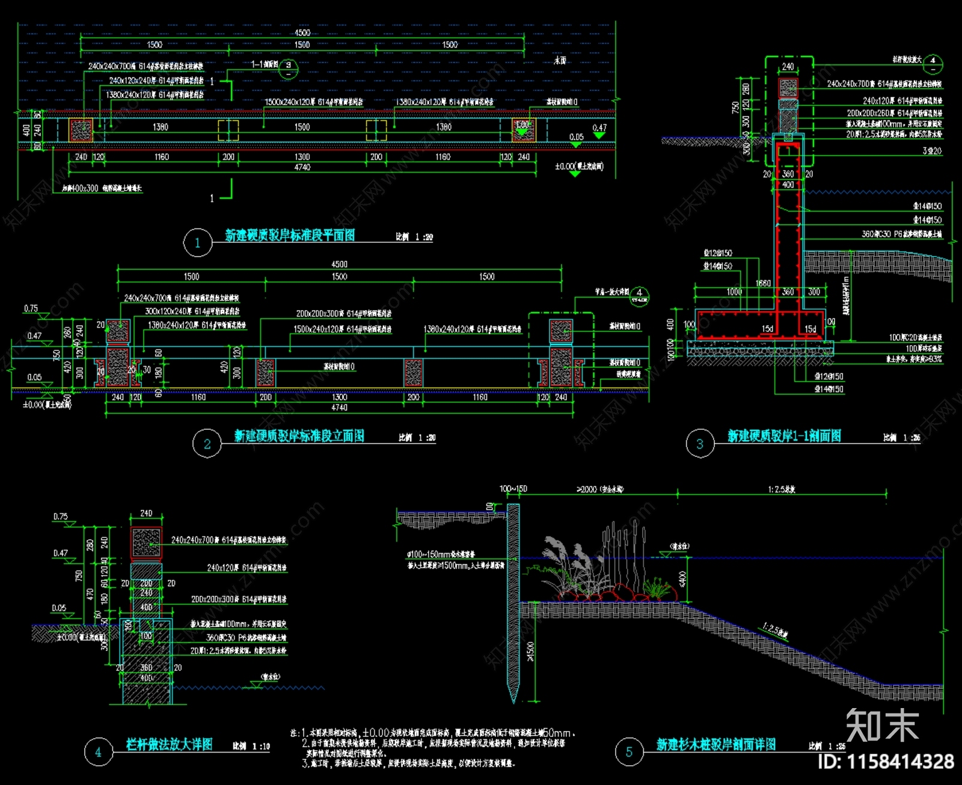The image size is (962, 785).
Task: Select the 4740 dimension under the plan drawing
Action: click(302, 167)
